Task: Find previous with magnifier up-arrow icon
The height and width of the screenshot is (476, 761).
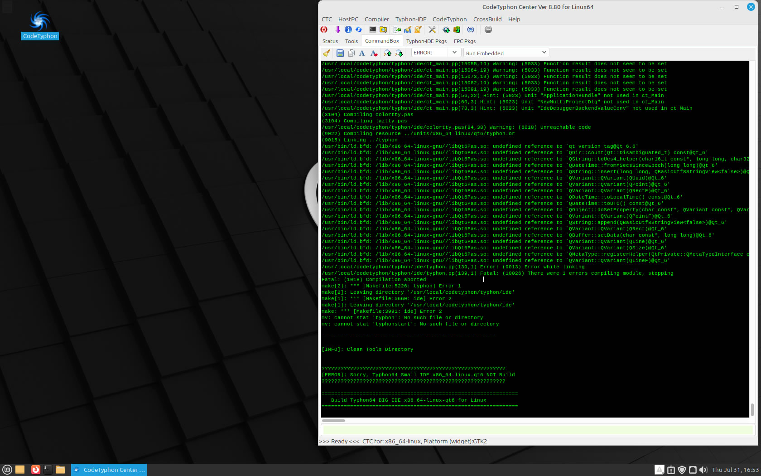Action: 388,53
